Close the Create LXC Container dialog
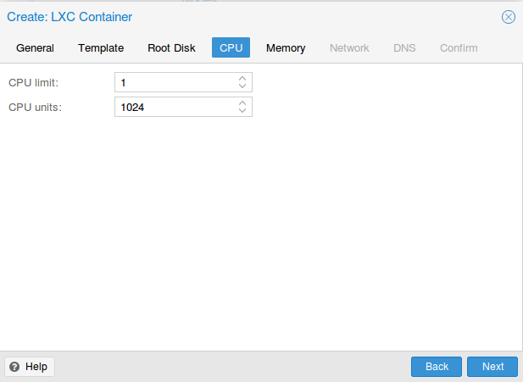This screenshot has width=523, height=382. pos(509,17)
